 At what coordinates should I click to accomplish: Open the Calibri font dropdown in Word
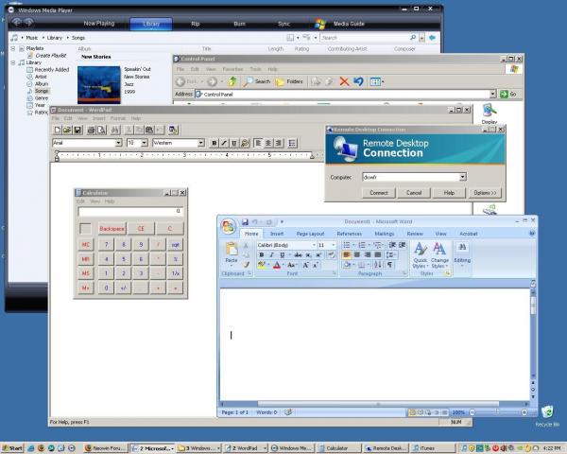[314, 245]
